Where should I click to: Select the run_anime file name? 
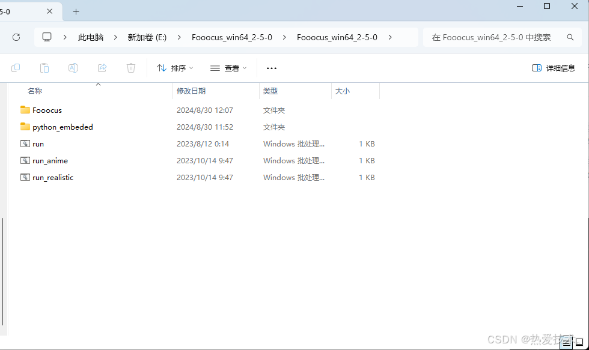50,161
